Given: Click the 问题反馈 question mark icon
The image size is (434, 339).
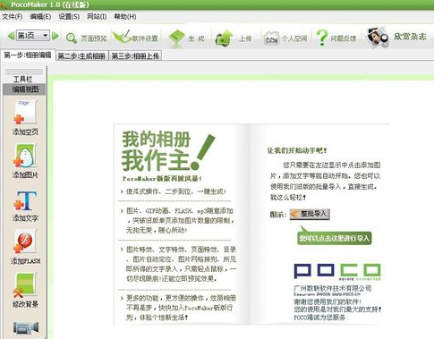Looking at the screenshot, I should click(x=322, y=38).
